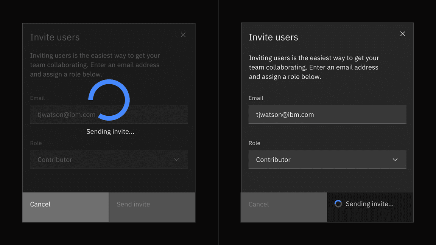The height and width of the screenshot is (245, 436).
Task: Click the Role dropdown chevron in left modal
Action: (176, 160)
